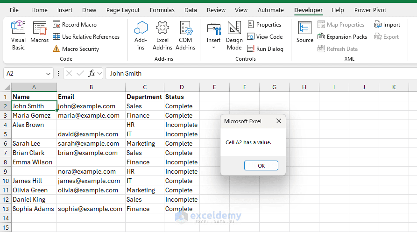Image resolution: width=417 pixels, height=232 pixels.
Task: Open the File tab
Action: coord(14,10)
